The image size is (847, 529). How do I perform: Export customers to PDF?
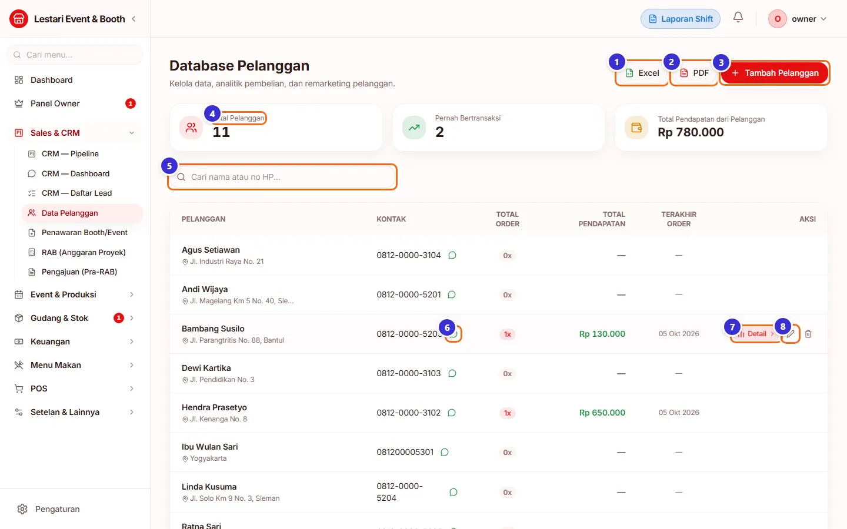click(694, 73)
